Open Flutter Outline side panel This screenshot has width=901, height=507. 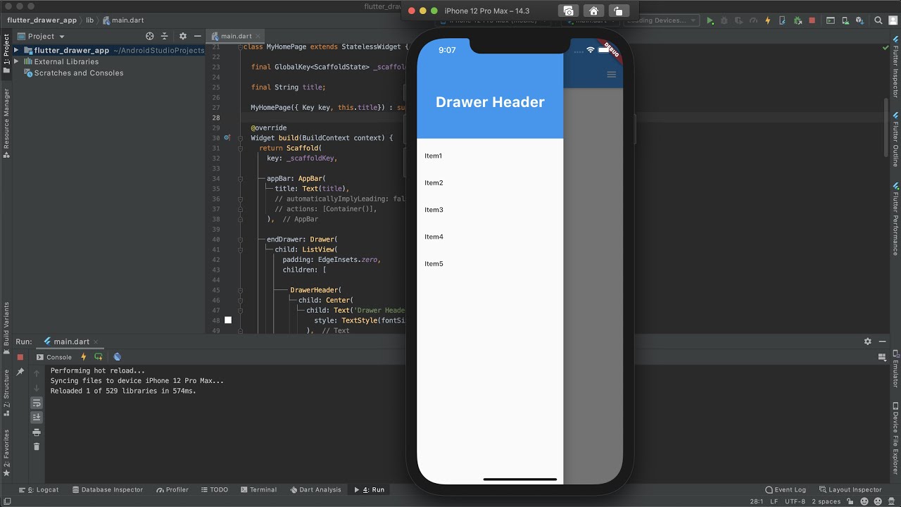point(895,139)
